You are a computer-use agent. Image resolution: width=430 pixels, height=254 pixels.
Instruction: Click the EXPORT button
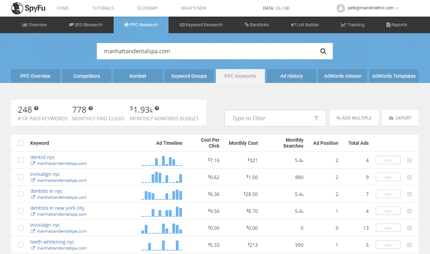[x=400, y=118]
